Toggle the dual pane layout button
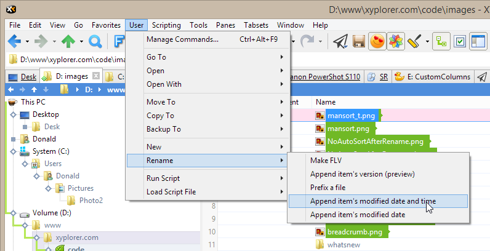The width and height of the screenshot is (490, 251). click(478, 41)
